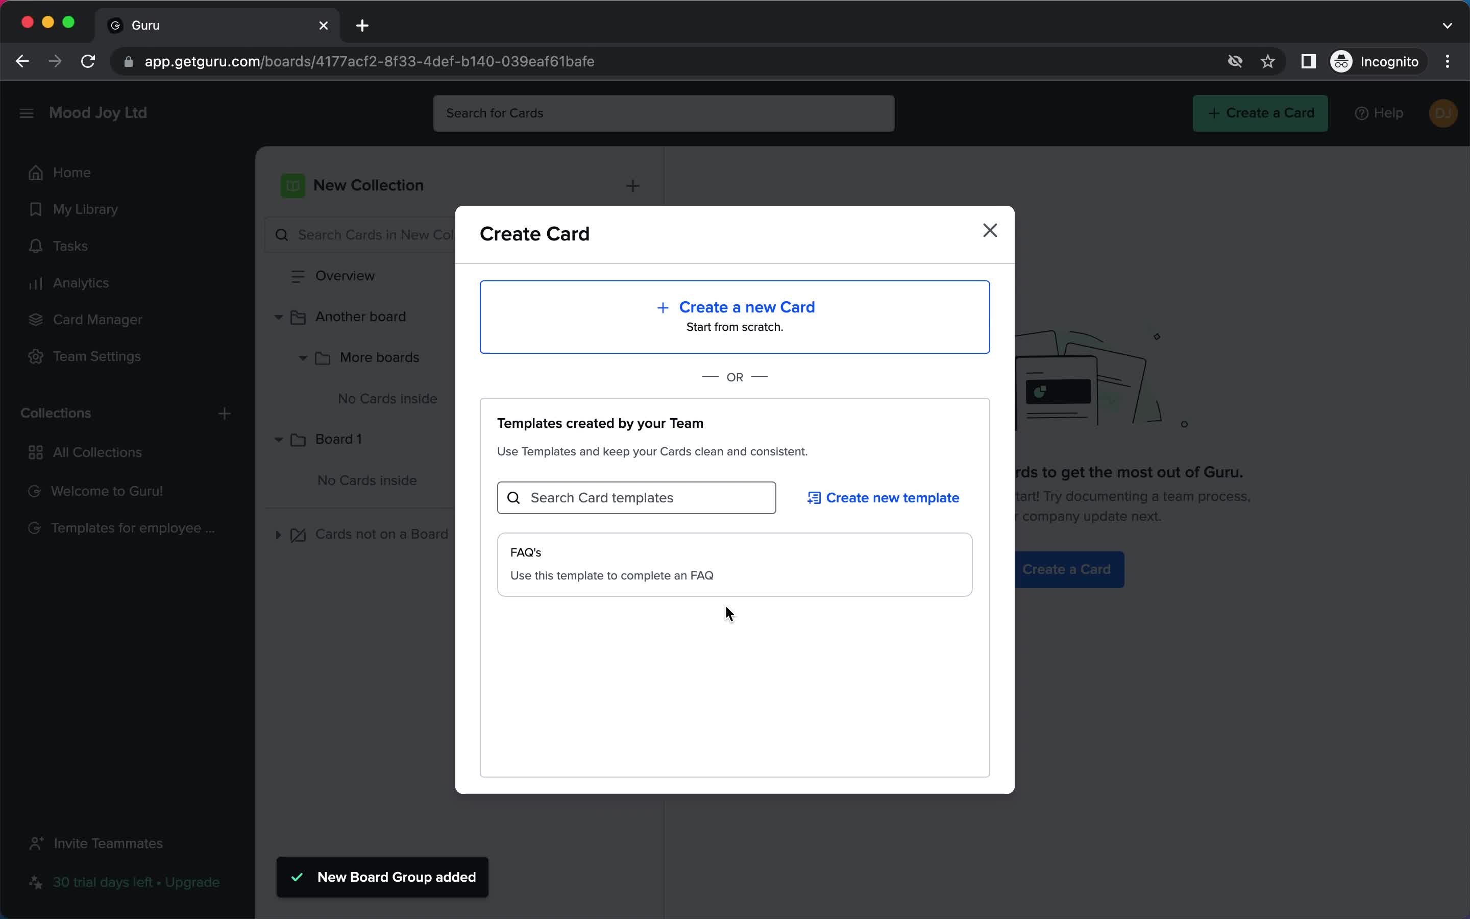Screen dimensions: 1470x919
Task: Click the Analytics sidebar icon
Action: click(35, 283)
